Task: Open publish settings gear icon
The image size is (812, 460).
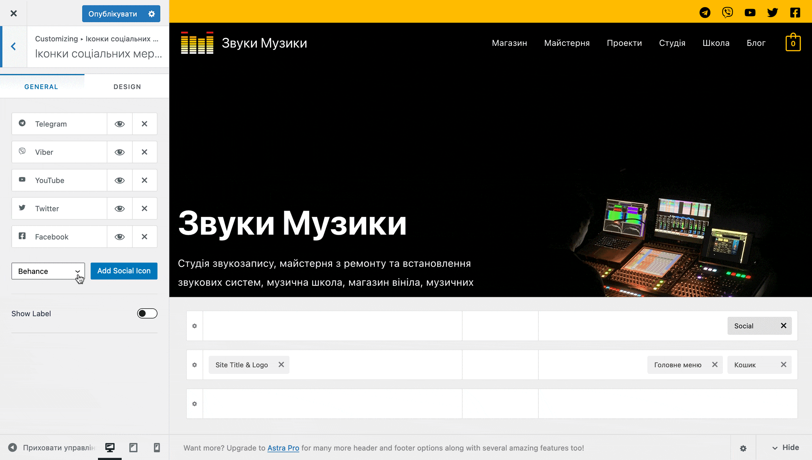Action: pyautogui.click(x=151, y=14)
